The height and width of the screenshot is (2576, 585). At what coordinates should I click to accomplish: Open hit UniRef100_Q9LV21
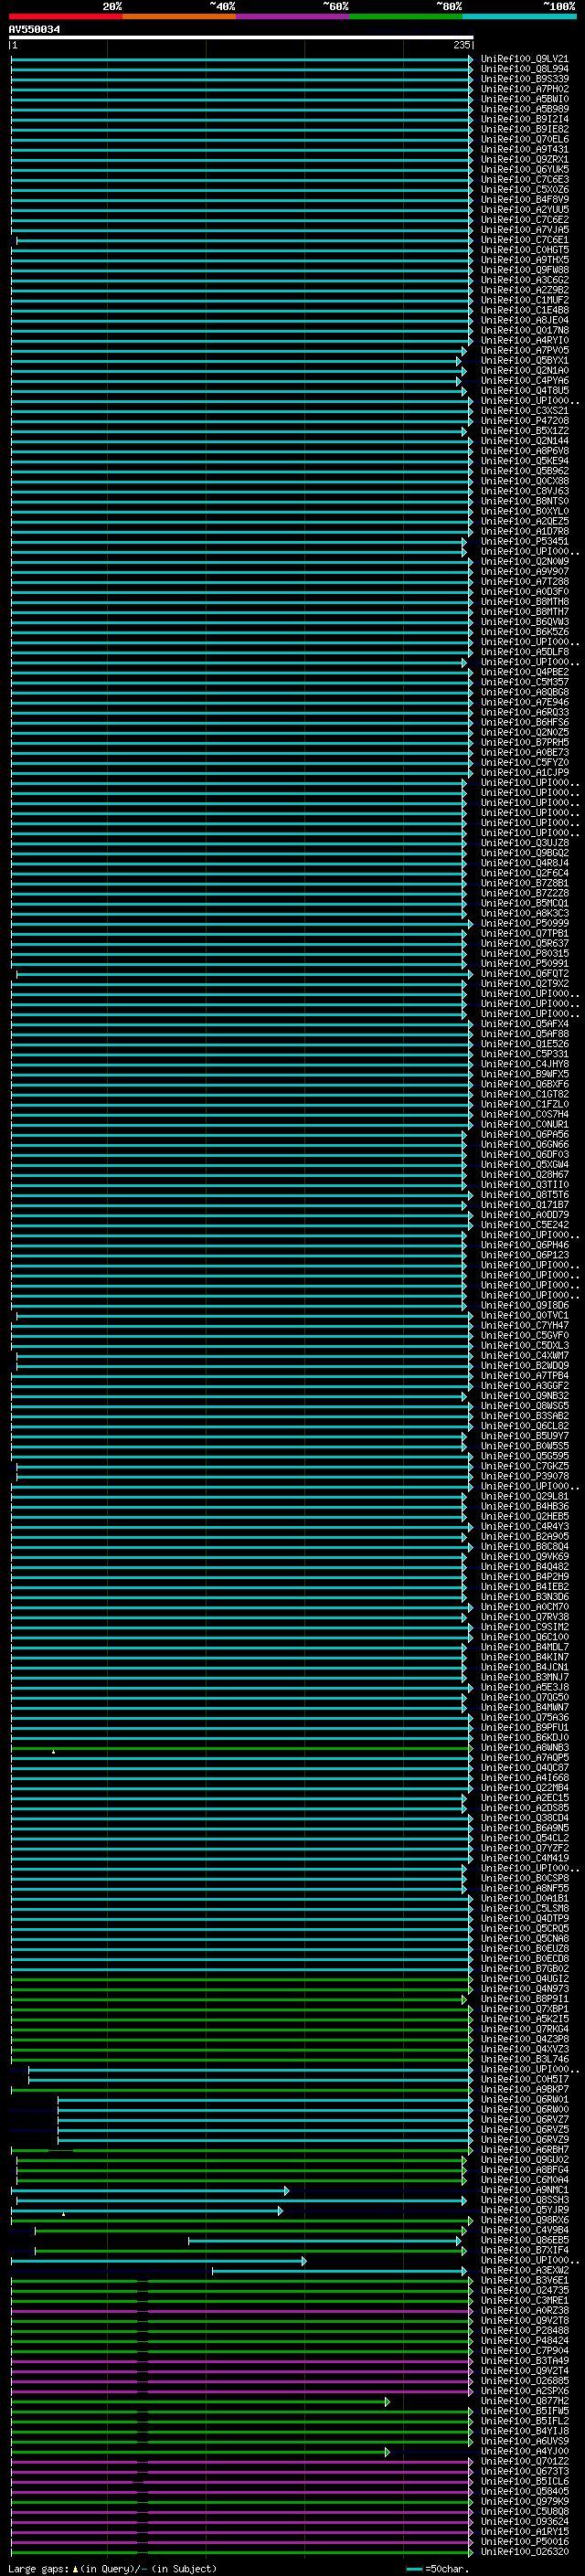[525, 59]
